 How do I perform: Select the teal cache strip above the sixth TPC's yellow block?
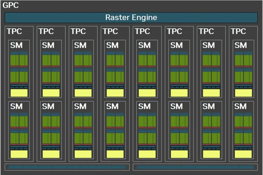pyautogui.click(x=179, y=86)
